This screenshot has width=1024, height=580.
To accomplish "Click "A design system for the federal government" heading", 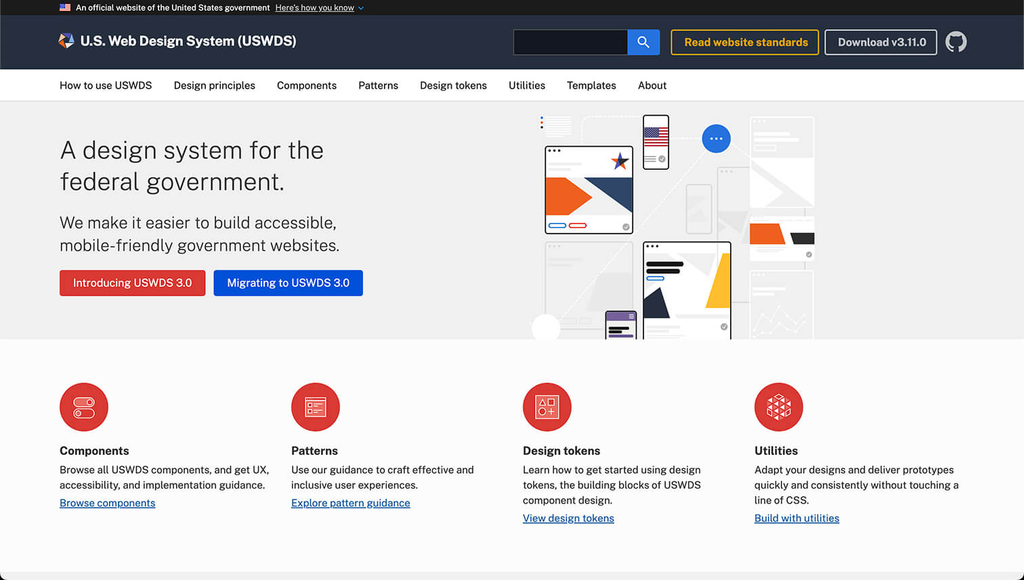I will point(192,166).
